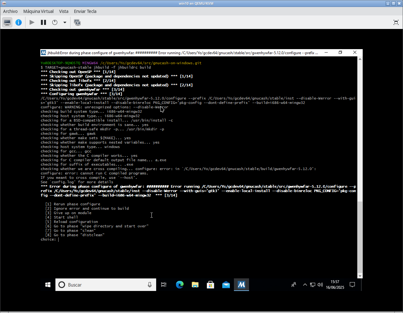Maximize the jhbuild terminal window
Image resolution: width=403 pixels, height=313 pixels.
click(x=340, y=53)
